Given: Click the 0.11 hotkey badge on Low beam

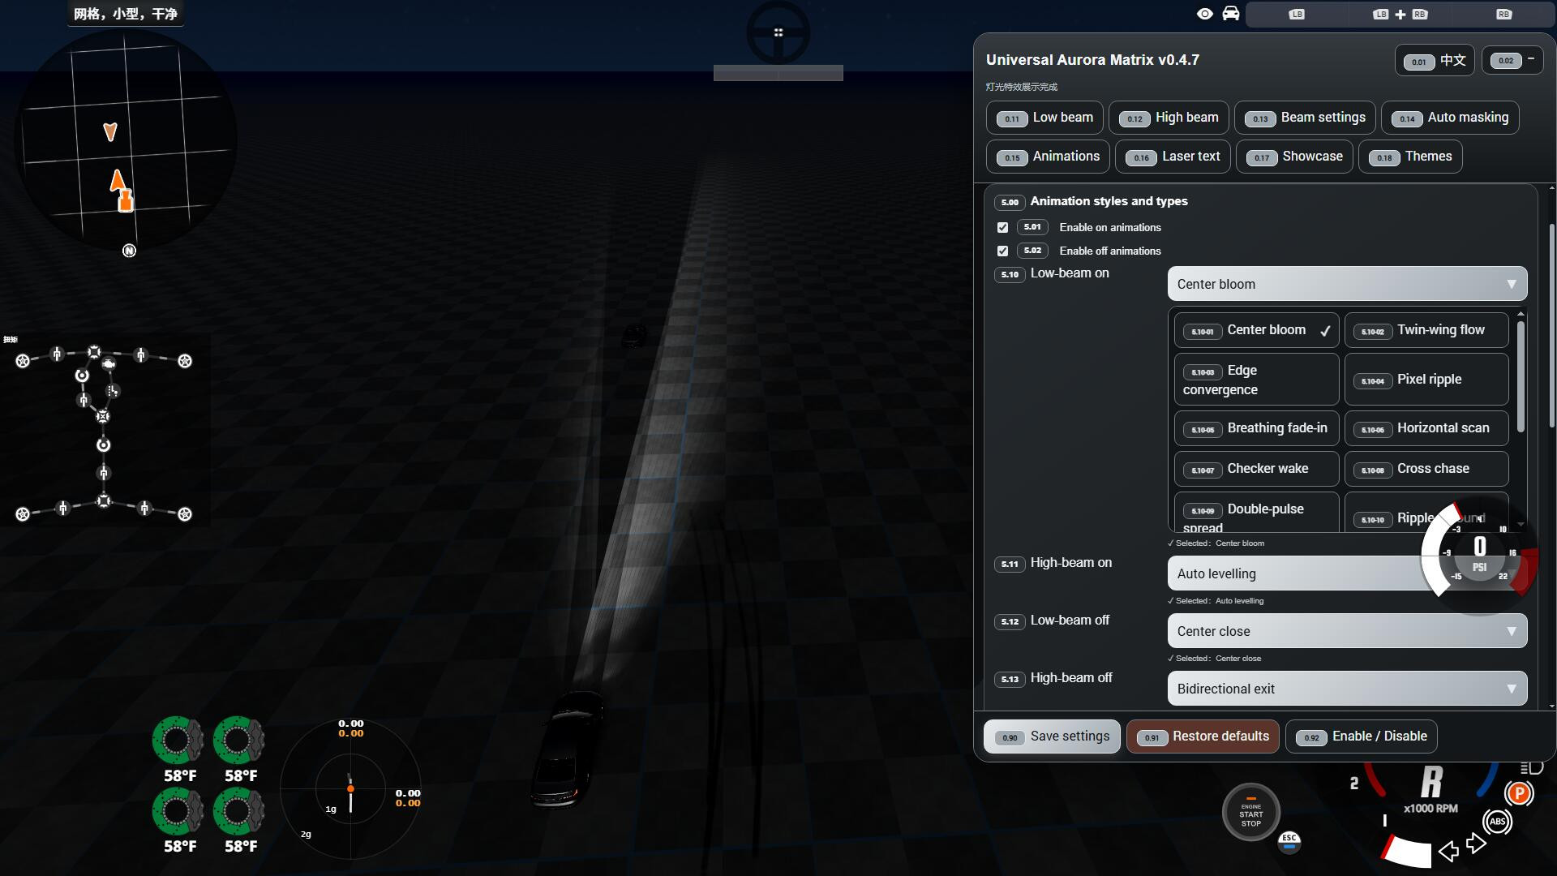Looking at the screenshot, I should tap(1012, 118).
